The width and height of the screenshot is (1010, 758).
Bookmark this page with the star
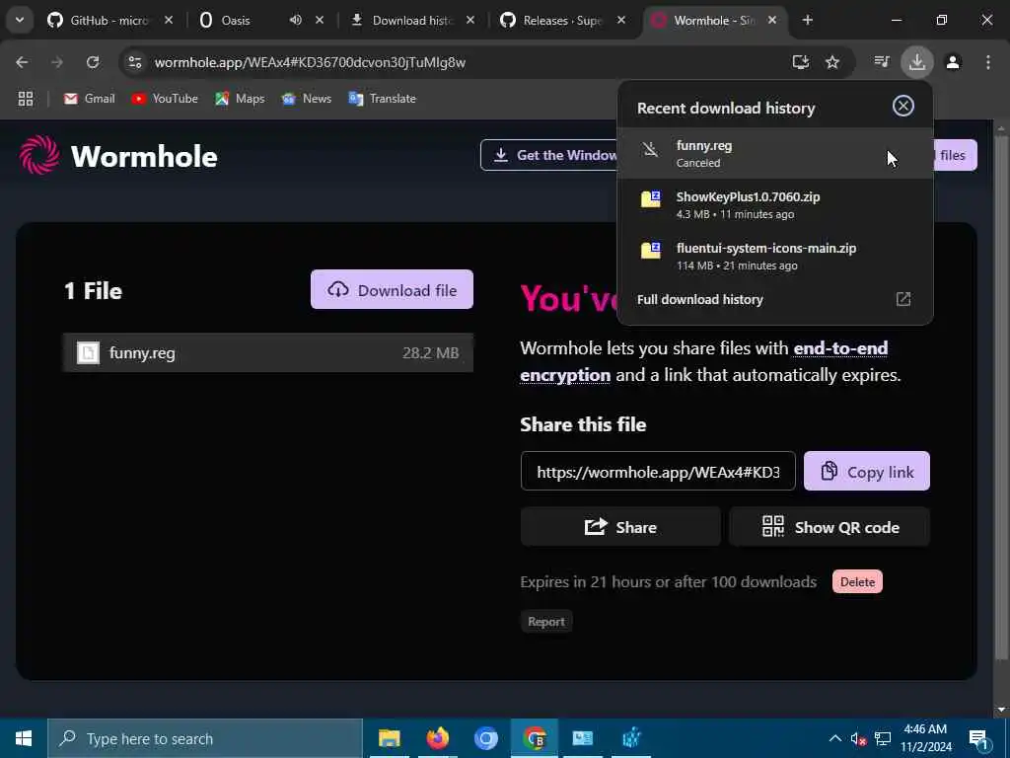click(832, 62)
